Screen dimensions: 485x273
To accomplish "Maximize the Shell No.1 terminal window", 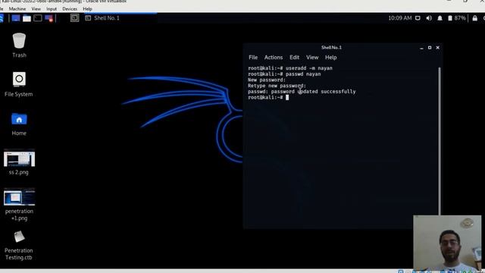I will [x=430, y=48].
